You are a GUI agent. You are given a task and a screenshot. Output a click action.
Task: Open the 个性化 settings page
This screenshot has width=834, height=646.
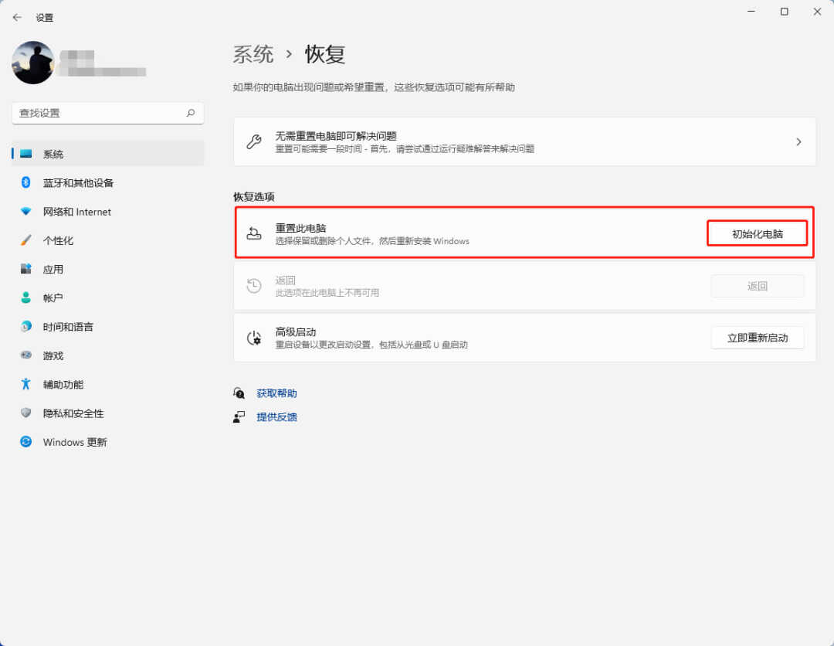point(58,240)
